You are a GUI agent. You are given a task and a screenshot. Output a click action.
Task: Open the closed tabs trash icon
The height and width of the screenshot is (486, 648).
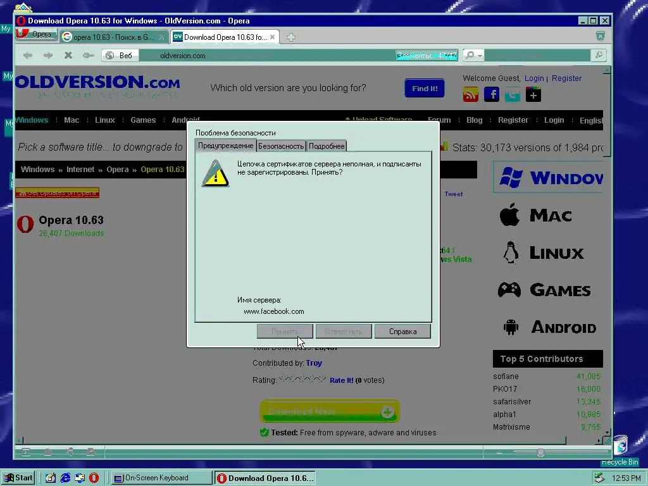point(601,36)
